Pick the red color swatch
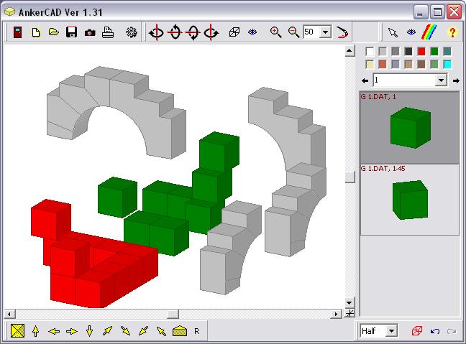Screen dimensions: 466x344 coord(421,52)
